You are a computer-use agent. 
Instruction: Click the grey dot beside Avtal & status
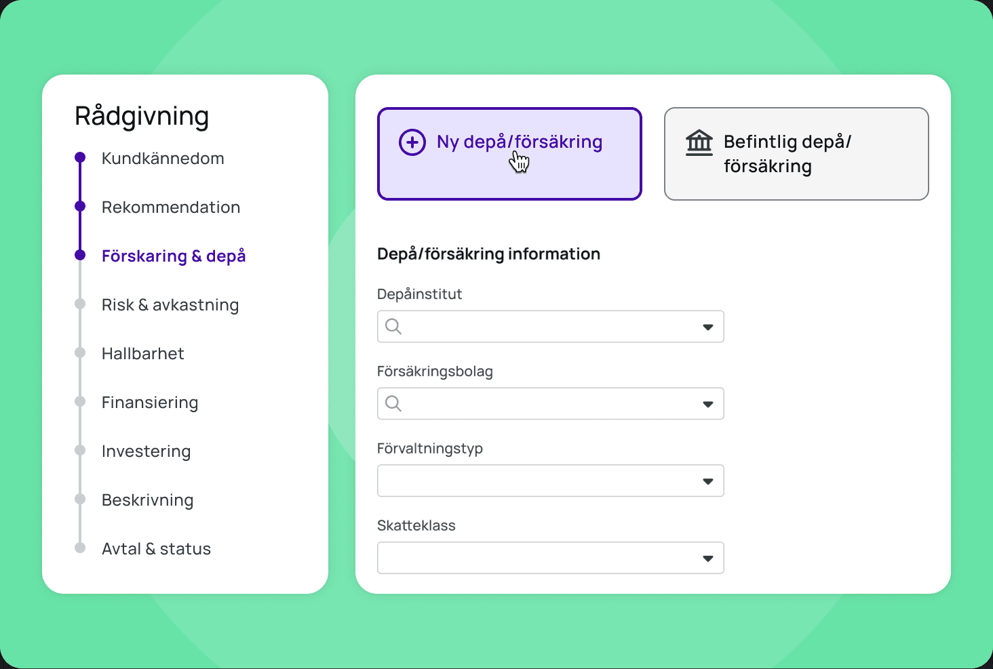[x=80, y=548]
